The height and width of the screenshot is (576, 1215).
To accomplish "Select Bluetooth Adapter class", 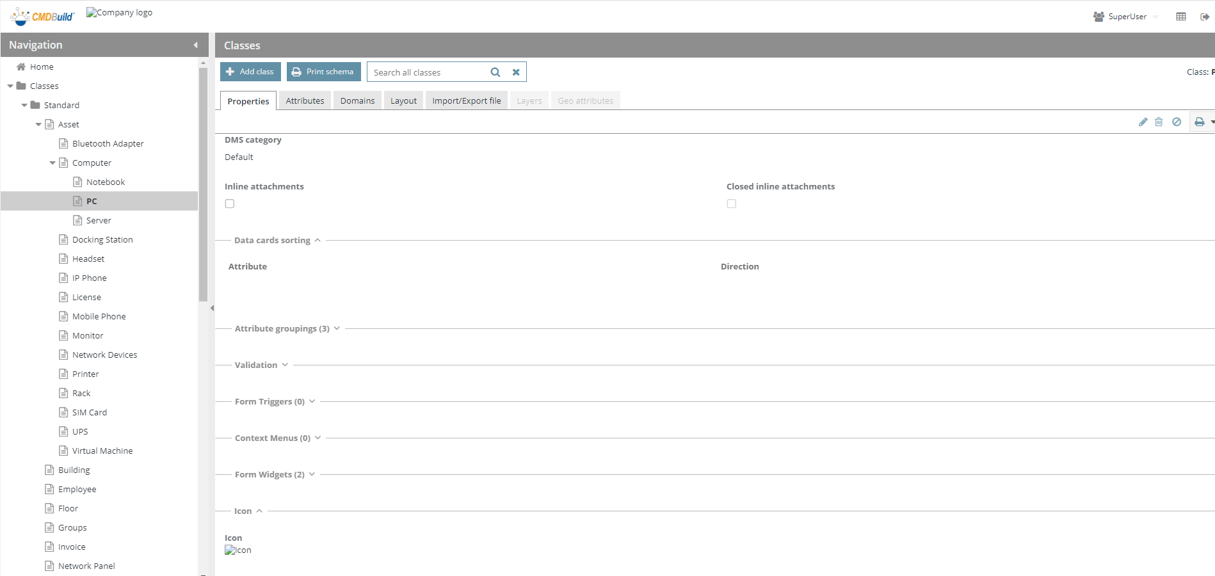I will click(x=108, y=143).
